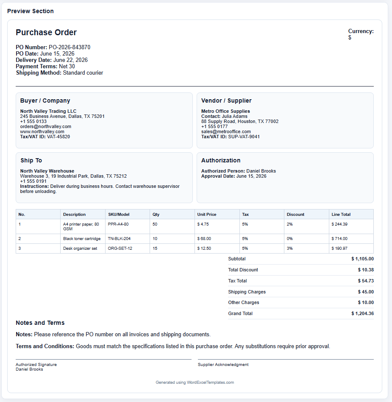Click the Notes and Terms heading
The image size is (392, 402).
[40, 323]
